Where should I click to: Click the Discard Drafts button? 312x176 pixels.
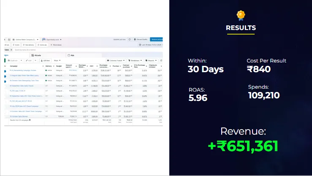click(141, 39)
